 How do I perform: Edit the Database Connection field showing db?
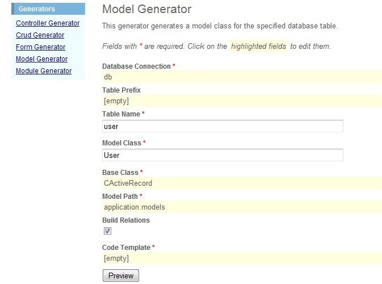pyautogui.click(x=242, y=77)
